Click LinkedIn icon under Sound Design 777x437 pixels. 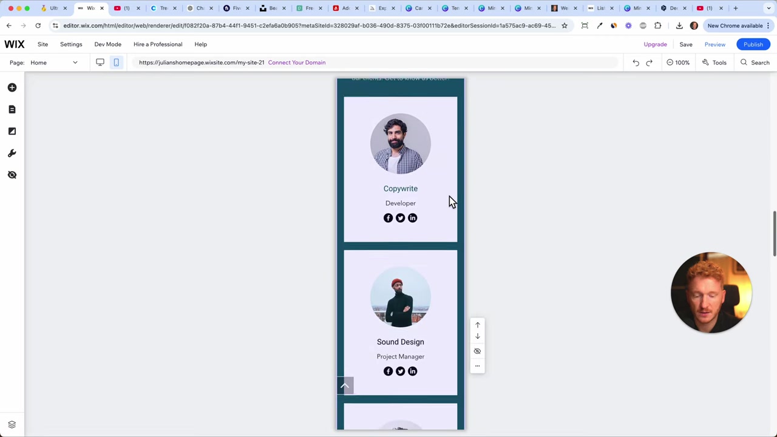pyautogui.click(x=413, y=371)
